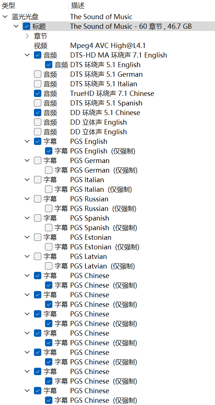Viewport: 215px width, 405px height.
Task: Enable the PGS Russian subtitle checkbox
Action: click(38, 199)
